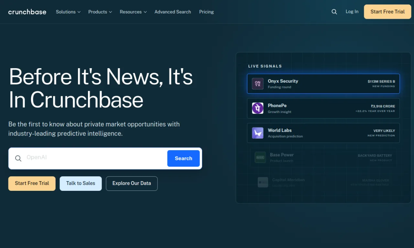Screen dimensions: 414x248
Task: Click the VERY LIKELY prediction label
Action: [384, 131]
